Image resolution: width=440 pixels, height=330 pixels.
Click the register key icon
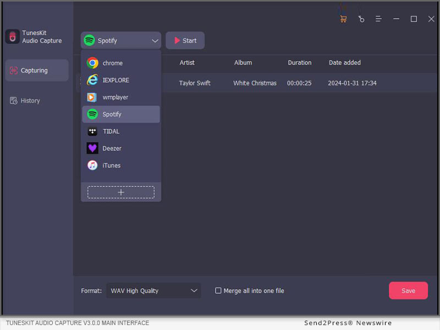pyautogui.click(x=361, y=19)
